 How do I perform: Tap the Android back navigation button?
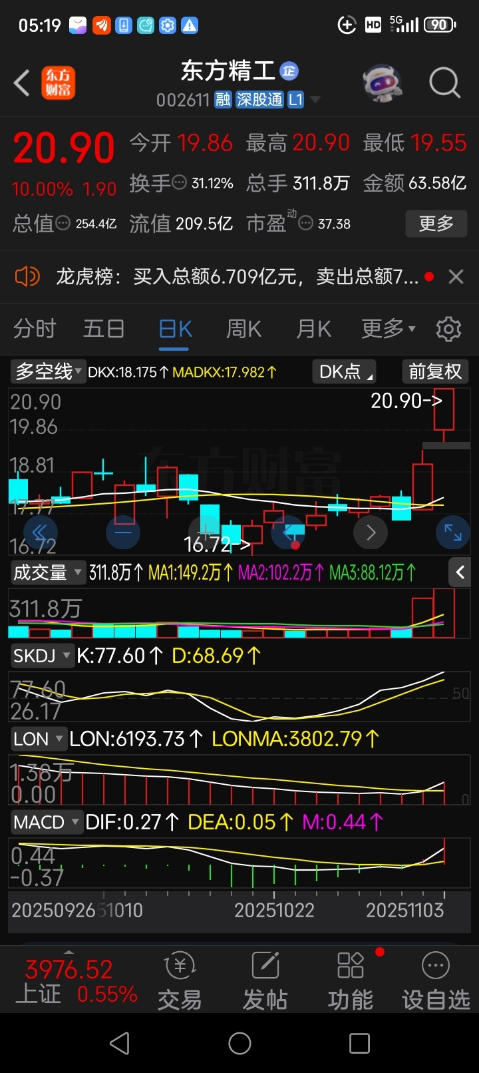(120, 1043)
